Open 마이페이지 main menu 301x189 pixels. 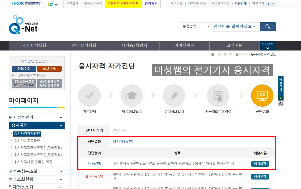[x=184, y=45]
